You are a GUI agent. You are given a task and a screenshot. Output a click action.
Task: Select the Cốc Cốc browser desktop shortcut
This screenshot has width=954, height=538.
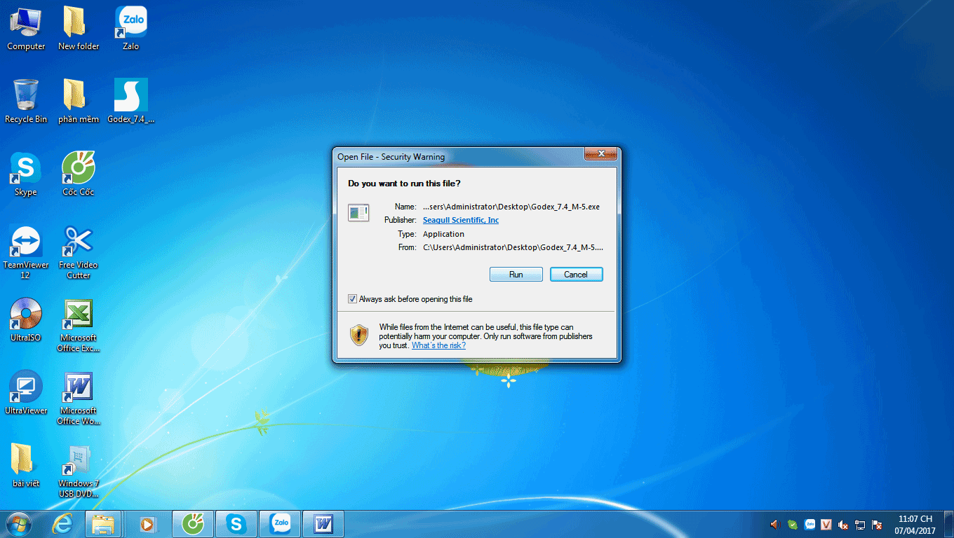point(79,174)
